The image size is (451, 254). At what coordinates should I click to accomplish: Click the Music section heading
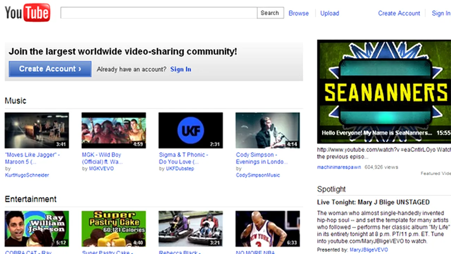[16, 101]
